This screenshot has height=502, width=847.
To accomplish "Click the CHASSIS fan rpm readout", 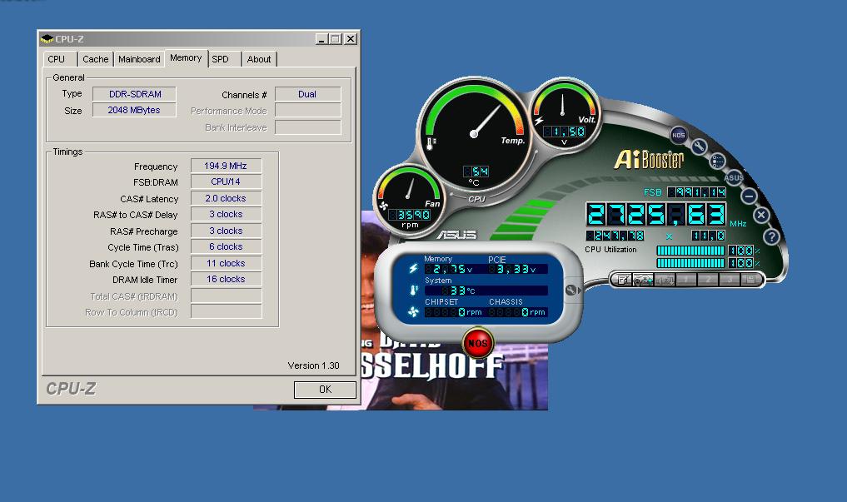I will coord(517,312).
